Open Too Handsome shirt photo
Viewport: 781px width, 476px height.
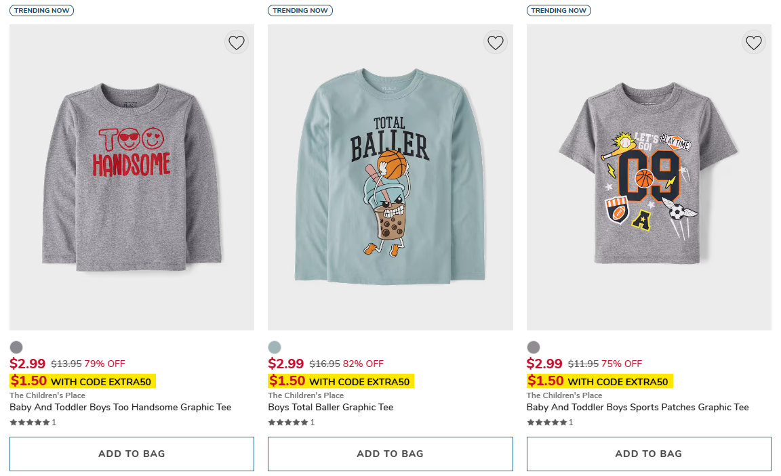pos(132,177)
